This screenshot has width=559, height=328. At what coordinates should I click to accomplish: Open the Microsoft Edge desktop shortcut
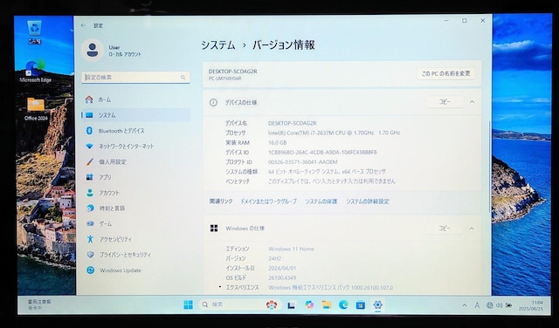(35, 72)
